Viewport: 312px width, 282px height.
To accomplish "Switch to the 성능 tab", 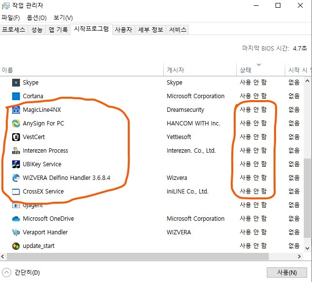I will coord(37,30).
